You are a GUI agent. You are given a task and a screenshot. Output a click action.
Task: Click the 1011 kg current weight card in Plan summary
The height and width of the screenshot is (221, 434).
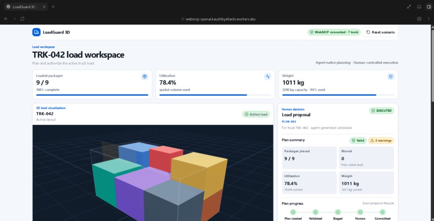click(x=366, y=183)
